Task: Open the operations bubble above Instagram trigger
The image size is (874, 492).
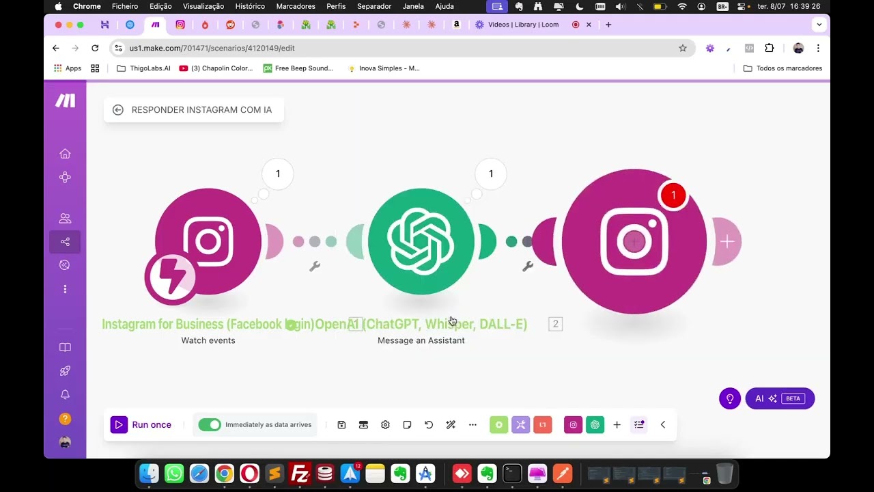Action: click(x=278, y=174)
